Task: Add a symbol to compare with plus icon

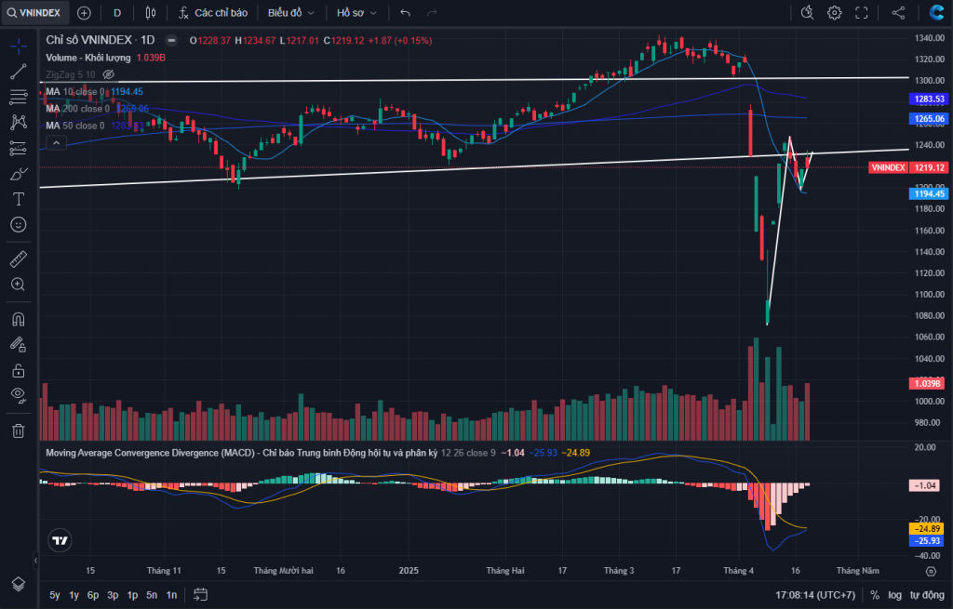Action: [84, 13]
